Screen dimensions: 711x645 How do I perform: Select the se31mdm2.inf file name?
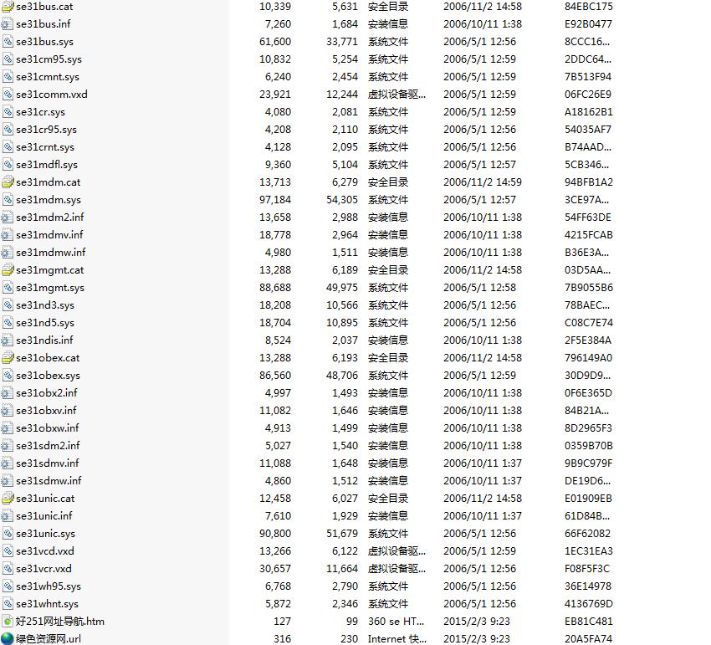pos(49,218)
